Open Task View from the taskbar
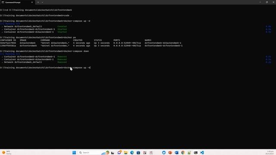The width and height of the screenshot is (276, 155). (113, 152)
